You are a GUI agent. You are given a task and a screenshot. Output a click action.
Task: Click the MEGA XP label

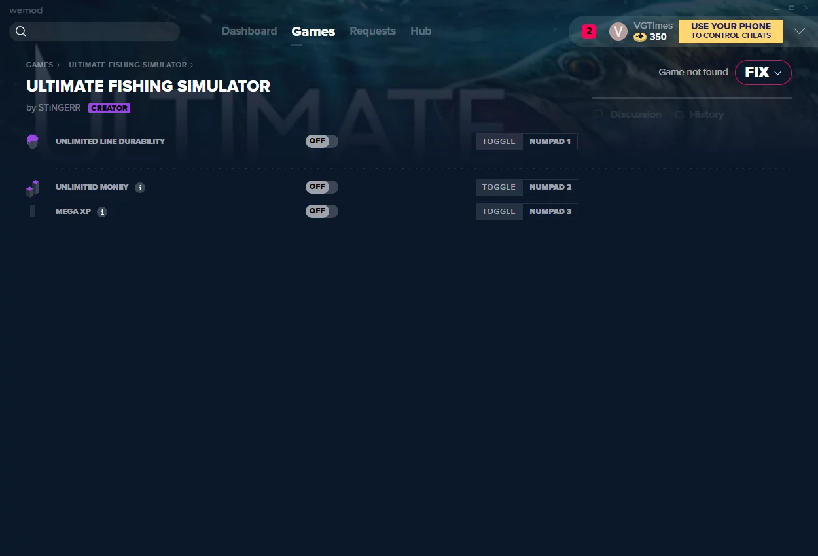[73, 211]
